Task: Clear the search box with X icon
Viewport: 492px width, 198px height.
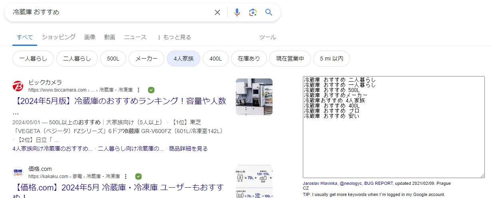Action: pos(217,12)
